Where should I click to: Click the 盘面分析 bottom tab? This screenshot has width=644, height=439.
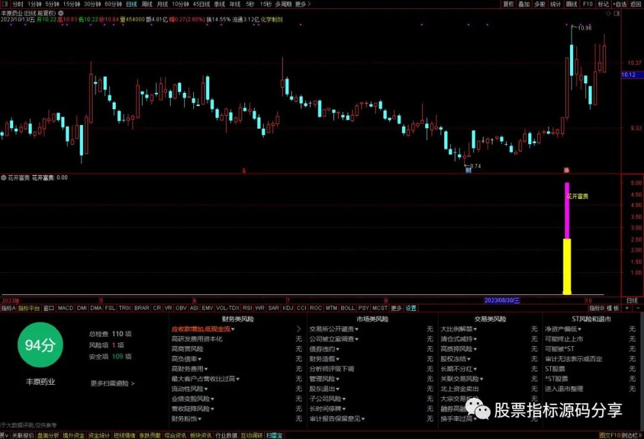coord(48,435)
